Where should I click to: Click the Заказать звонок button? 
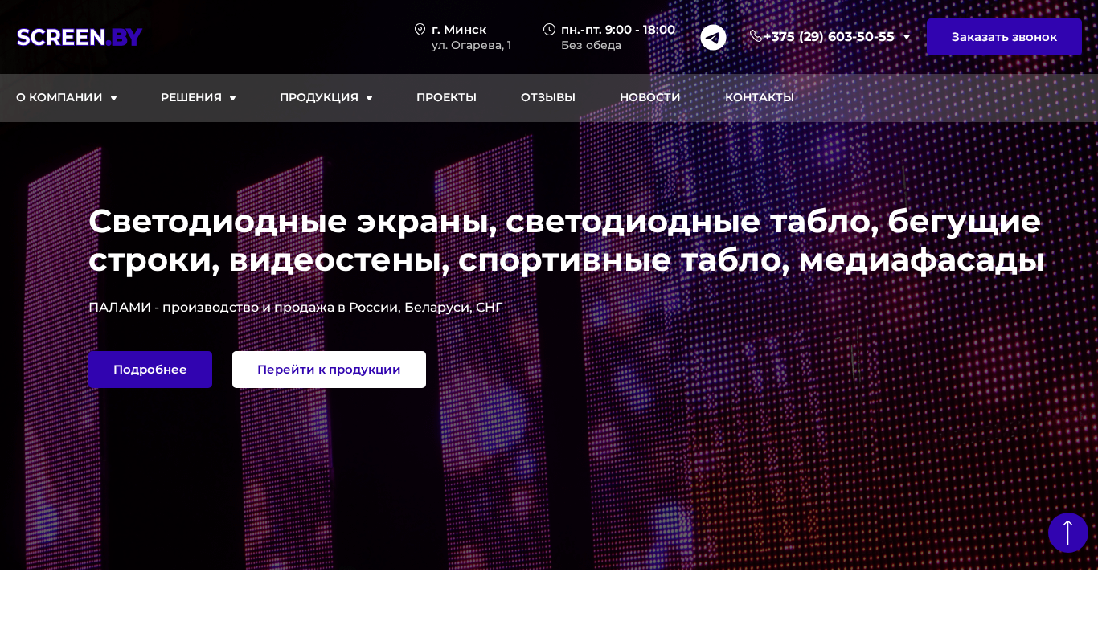tap(1004, 37)
